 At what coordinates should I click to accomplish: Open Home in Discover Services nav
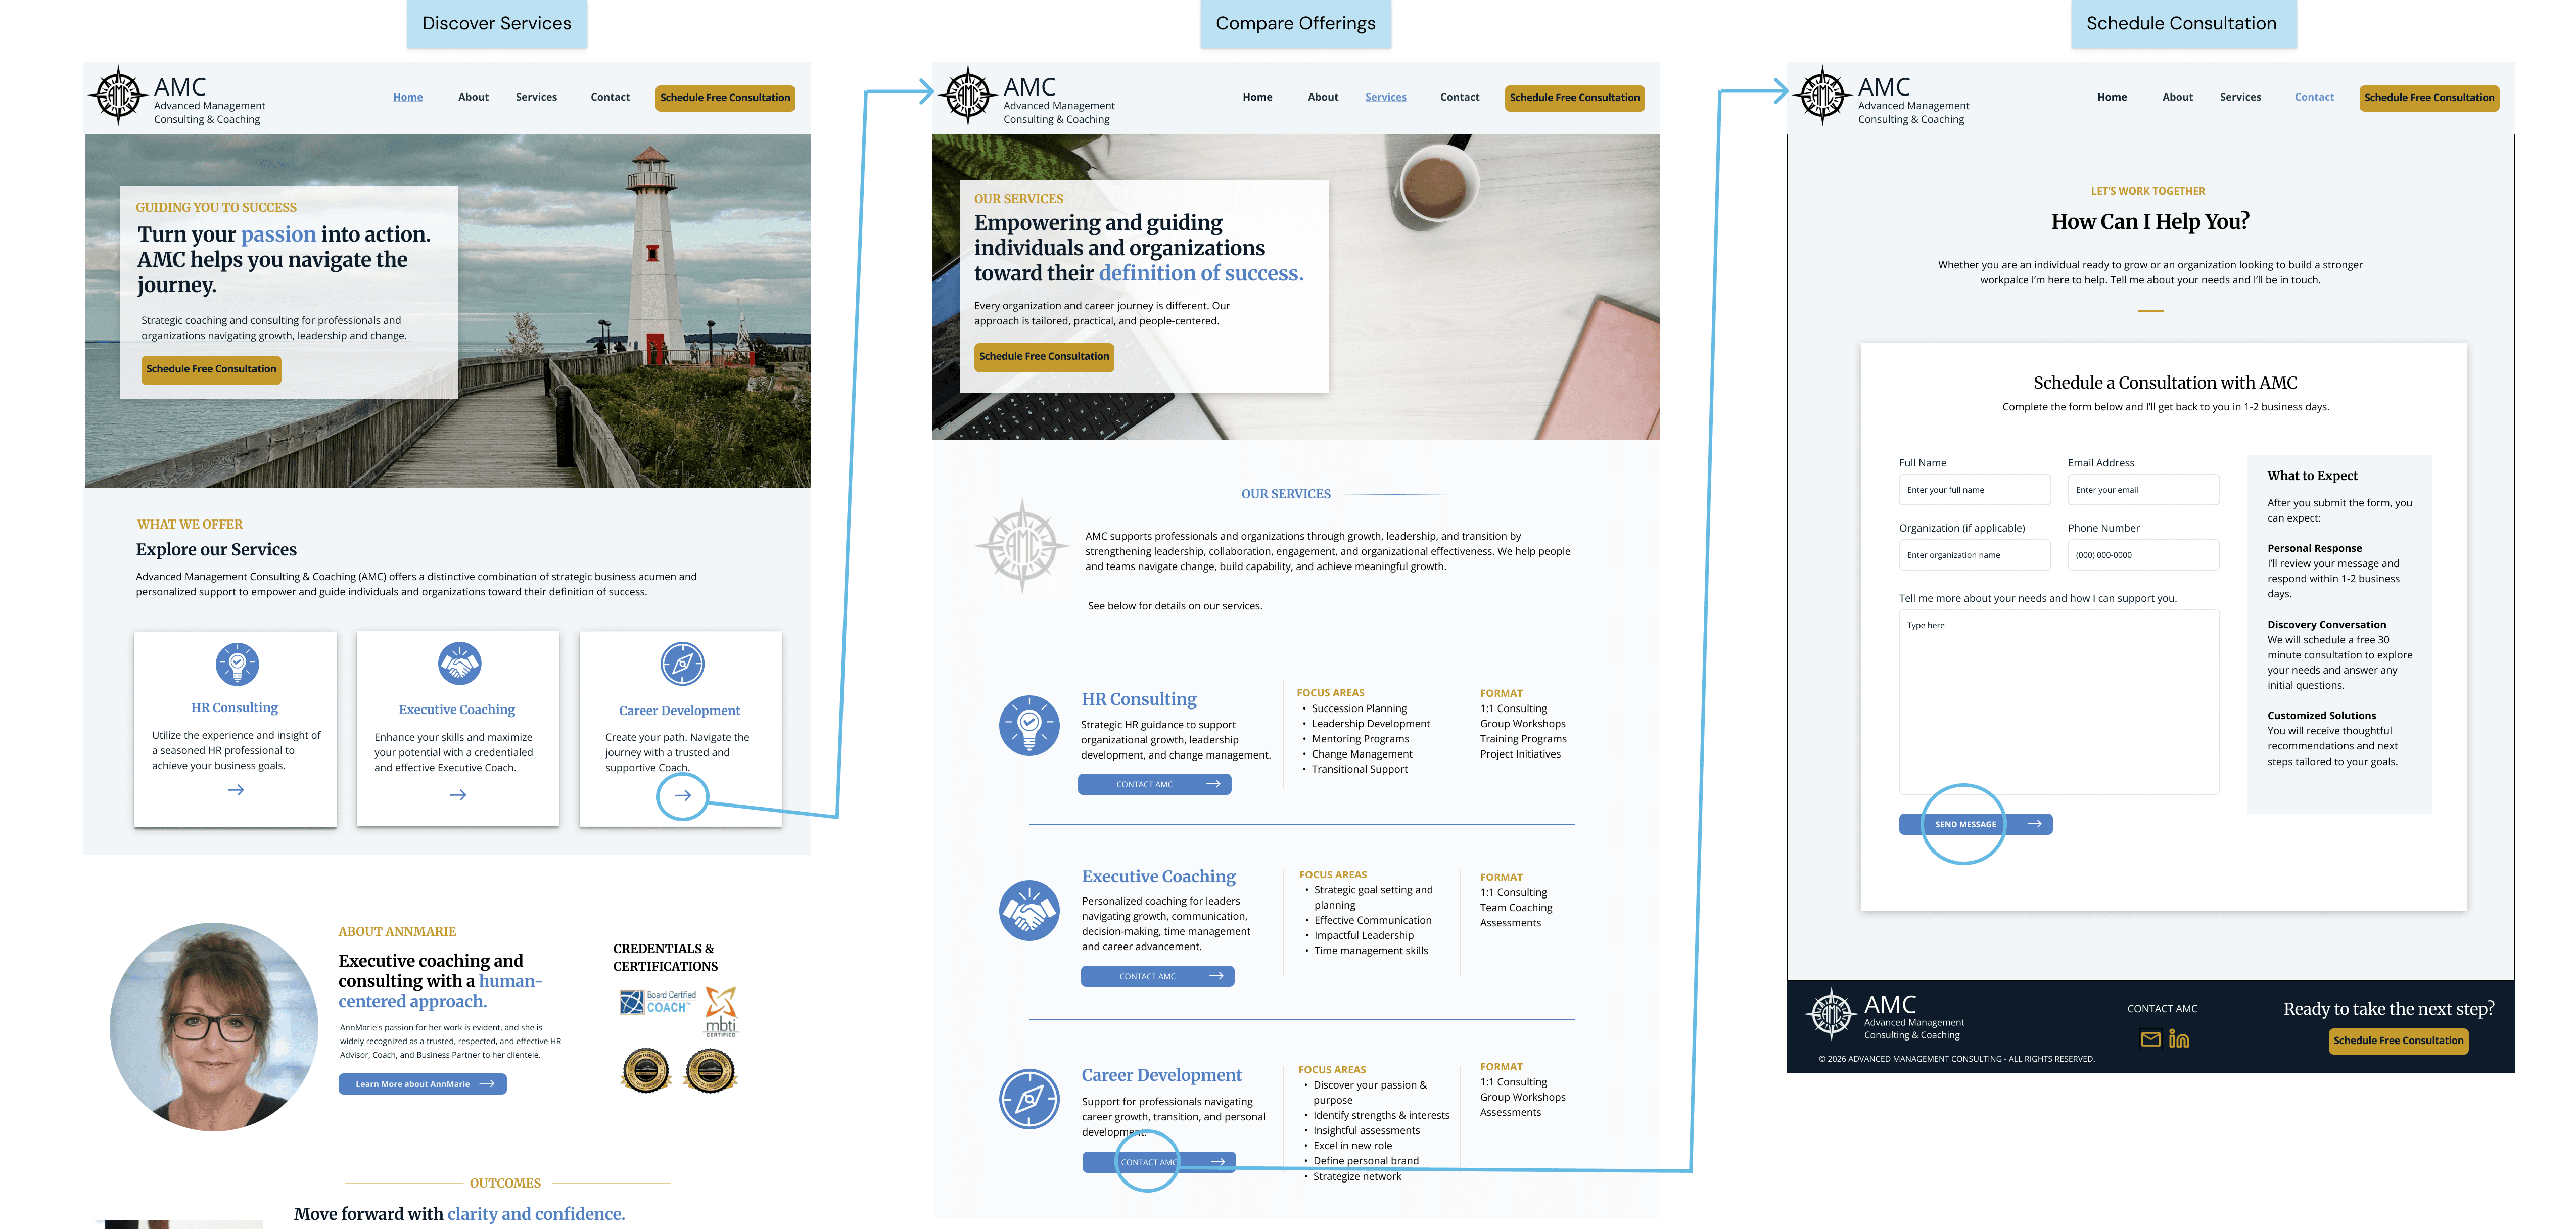tap(408, 97)
